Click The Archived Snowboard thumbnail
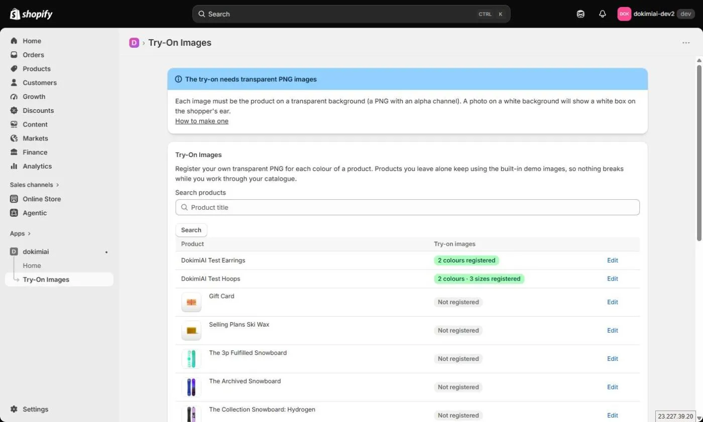Image resolution: width=703 pixels, height=422 pixels. click(x=191, y=387)
